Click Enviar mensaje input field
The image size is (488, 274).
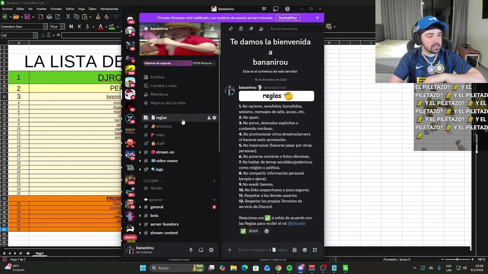[263, 250]
